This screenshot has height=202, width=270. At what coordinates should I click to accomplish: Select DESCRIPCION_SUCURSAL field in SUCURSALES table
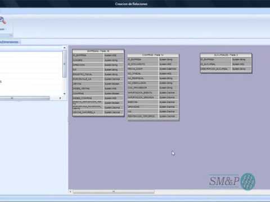pos(226,69)
